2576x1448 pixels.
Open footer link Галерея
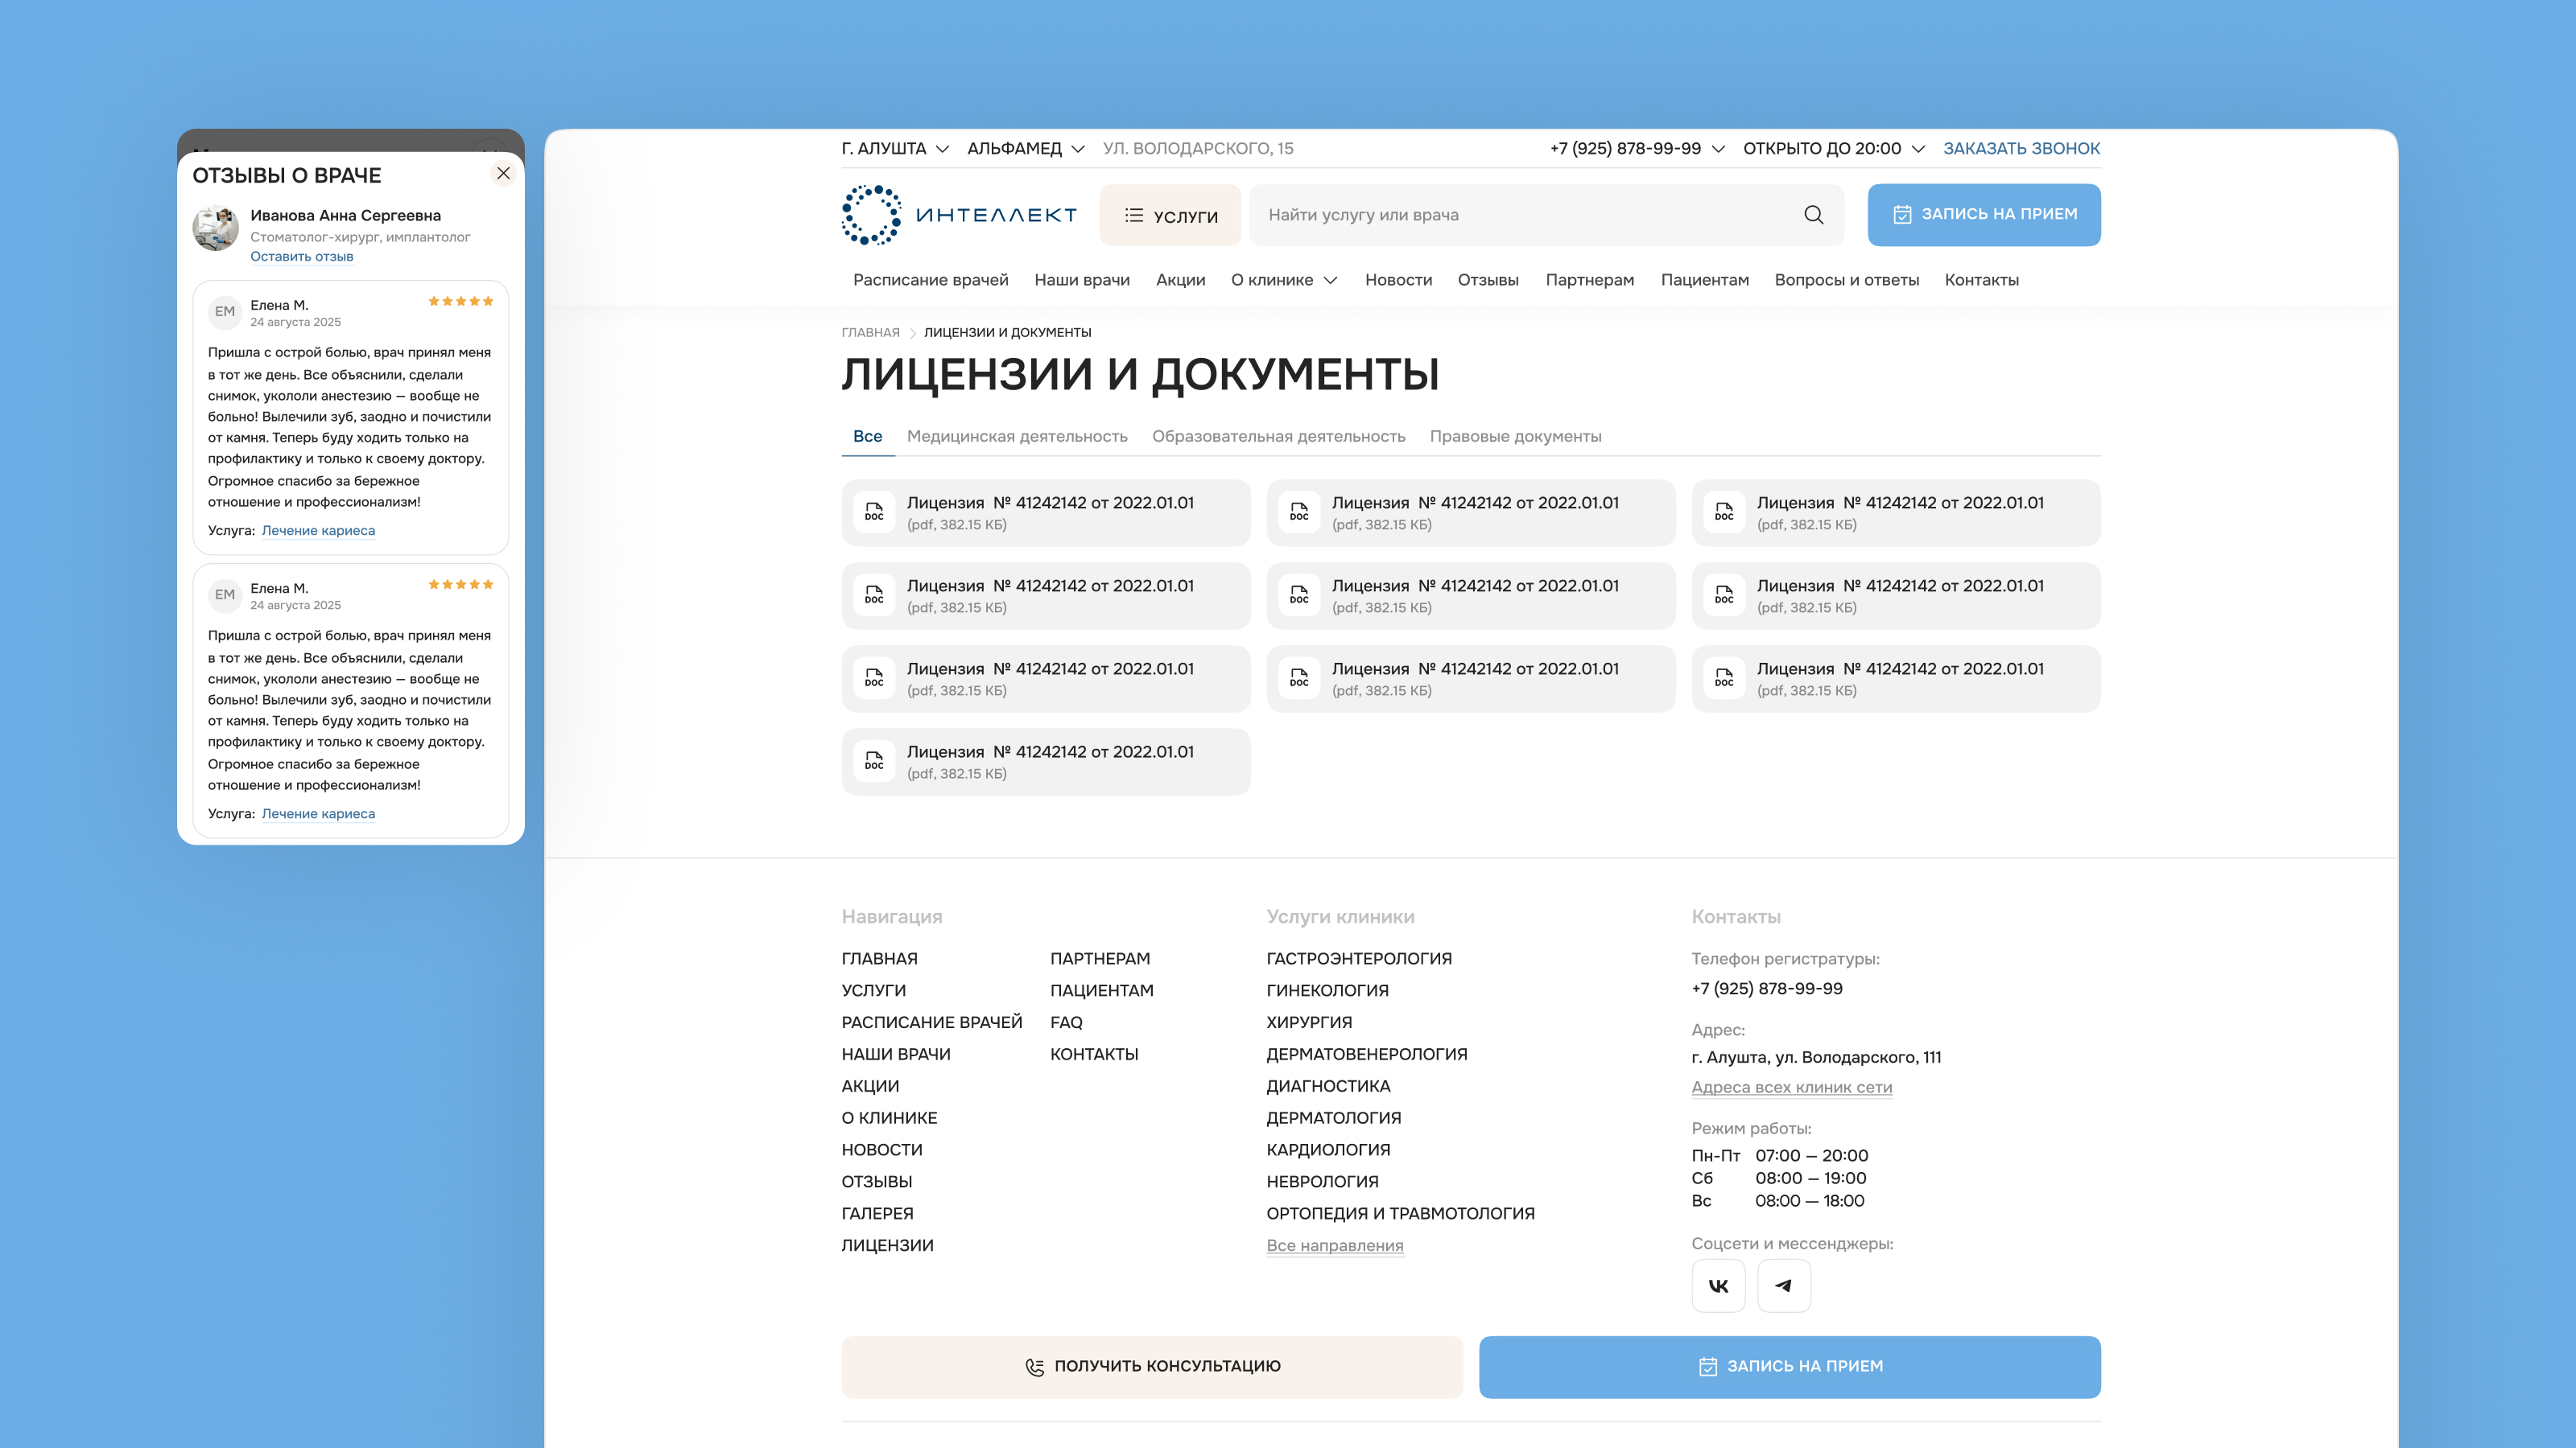[877, 1214]
